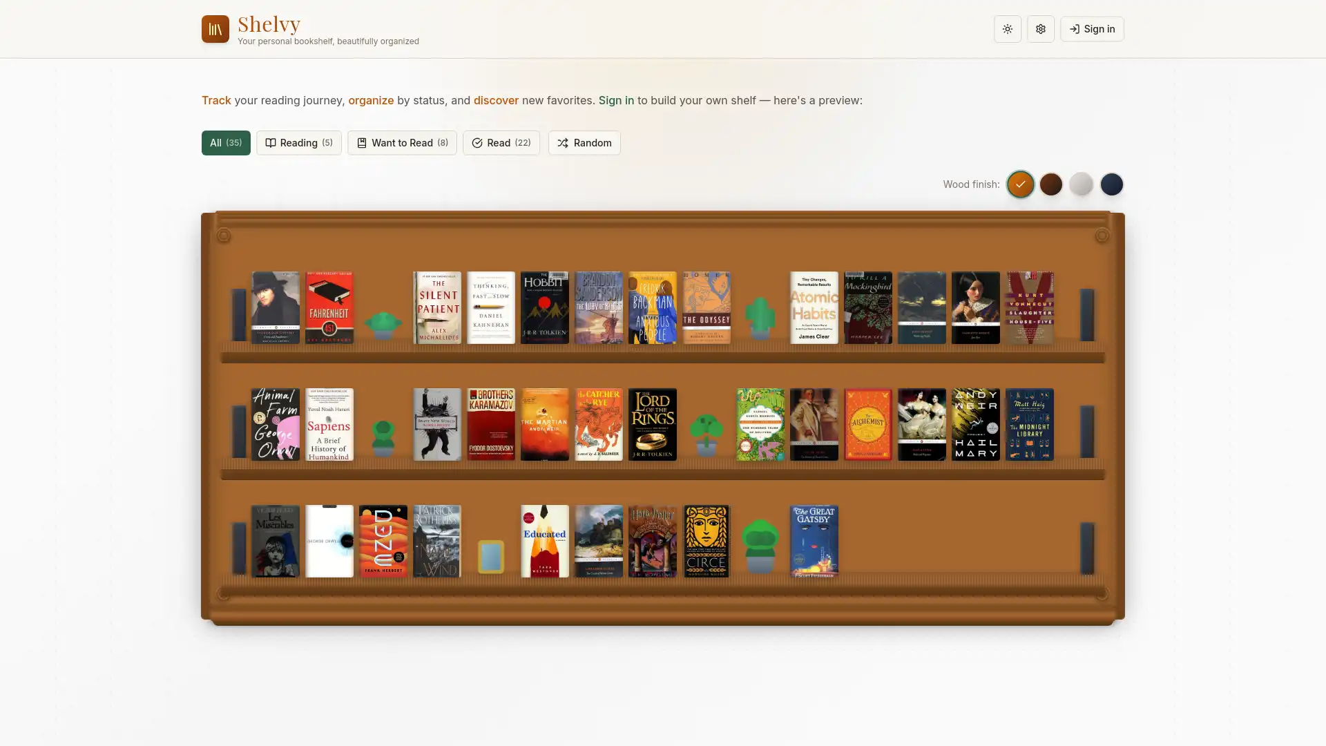Choose the dark brown wood finish swatch

coord(1050,184)
